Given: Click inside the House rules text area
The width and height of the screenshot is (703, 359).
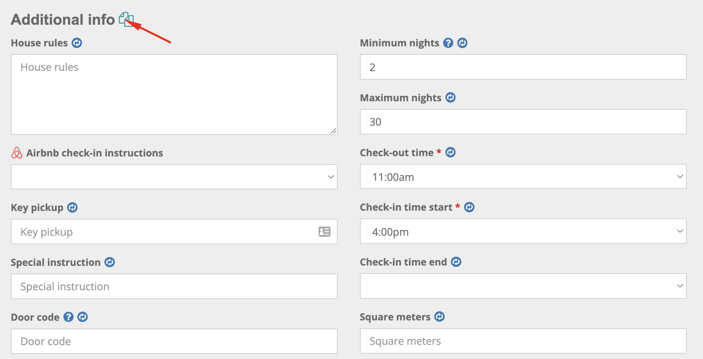Looking at the screenshot, I should click(x=174, y=94).
